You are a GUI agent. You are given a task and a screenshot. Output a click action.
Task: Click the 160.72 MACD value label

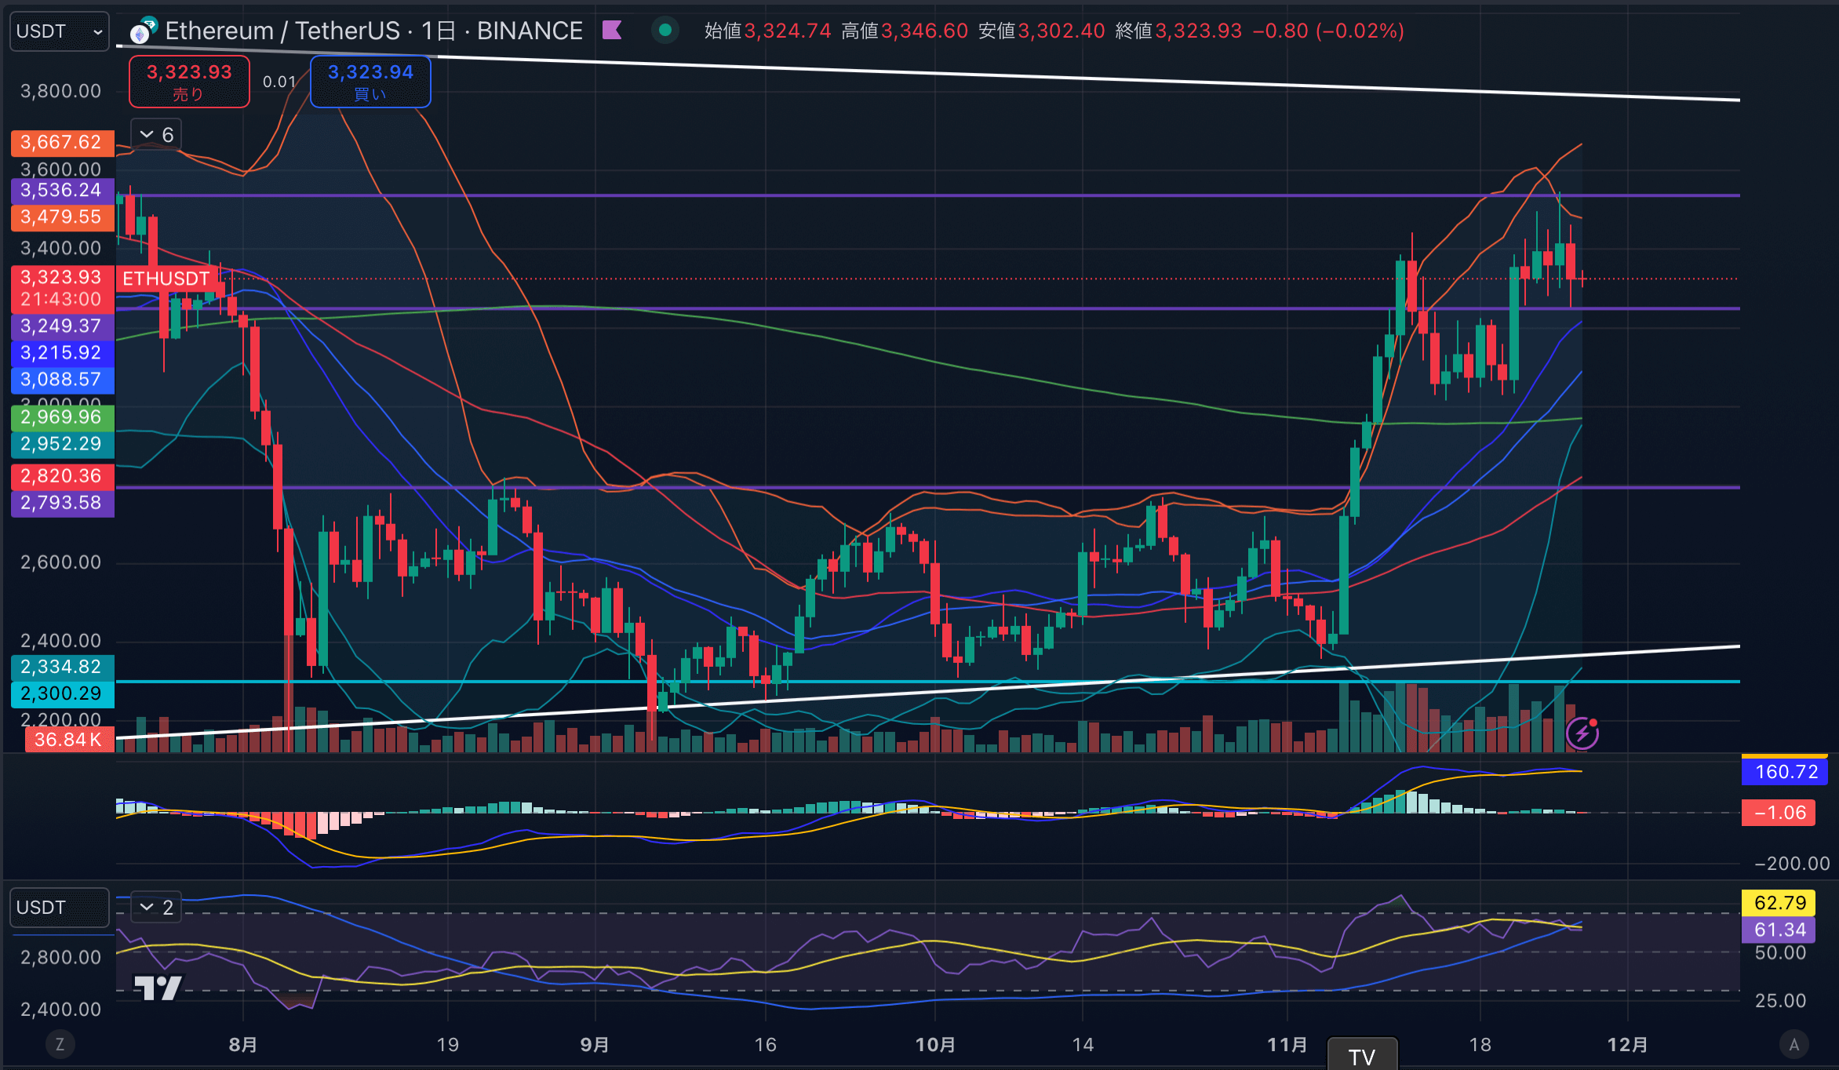[x=1785, y=772]
